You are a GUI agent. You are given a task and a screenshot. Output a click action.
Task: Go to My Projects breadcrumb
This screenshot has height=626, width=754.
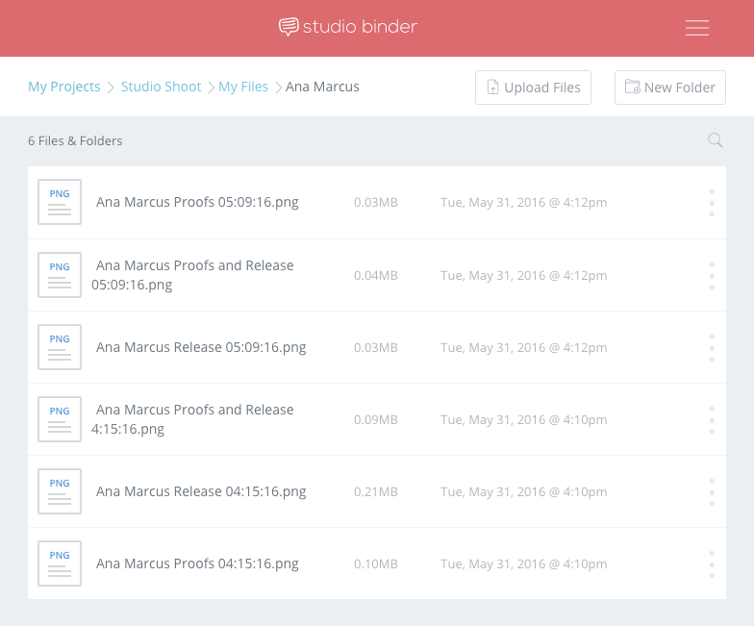click(x=63, y=87)
